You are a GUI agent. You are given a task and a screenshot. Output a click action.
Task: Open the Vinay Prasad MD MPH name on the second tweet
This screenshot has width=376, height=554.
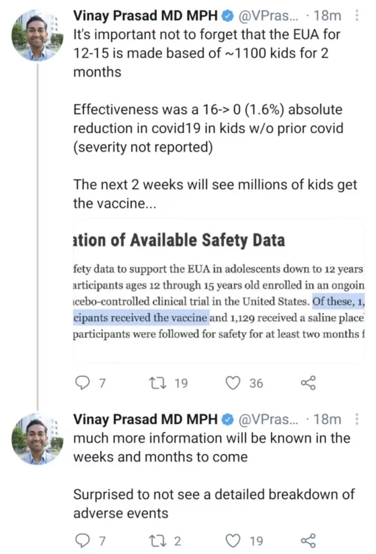145,419
